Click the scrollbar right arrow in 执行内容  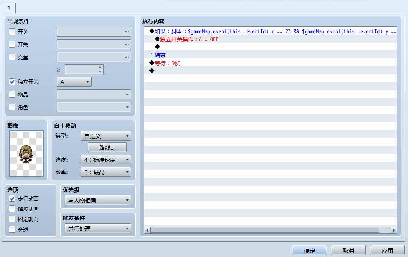tap(394, 230)
